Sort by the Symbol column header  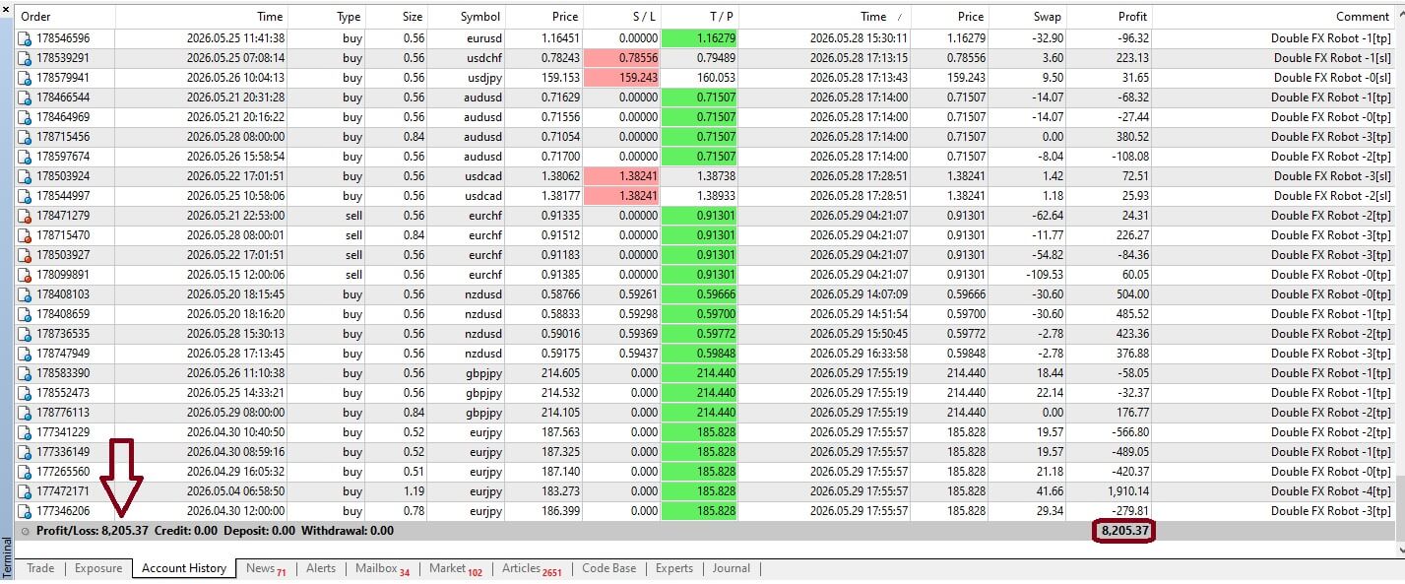coord(467,17)
